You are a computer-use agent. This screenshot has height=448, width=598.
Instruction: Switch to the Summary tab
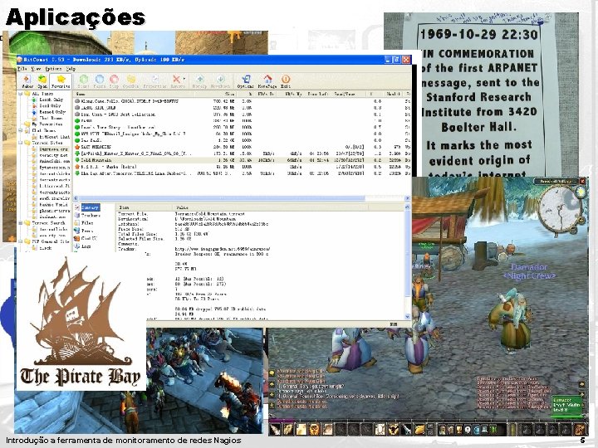90,207
